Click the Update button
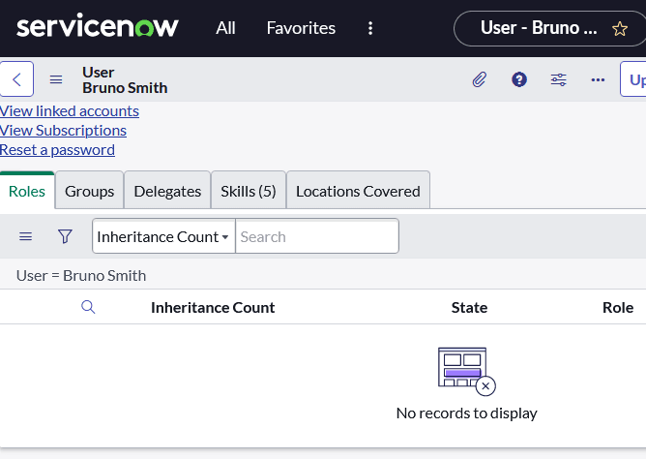This screenshot has height=459, width=646. (633, 79)
